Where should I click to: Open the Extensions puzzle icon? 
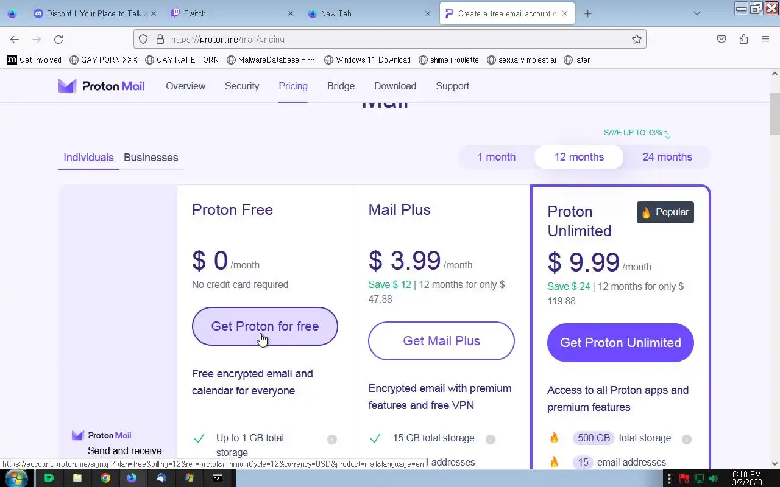pyautogui.click(x=743, y=39)
